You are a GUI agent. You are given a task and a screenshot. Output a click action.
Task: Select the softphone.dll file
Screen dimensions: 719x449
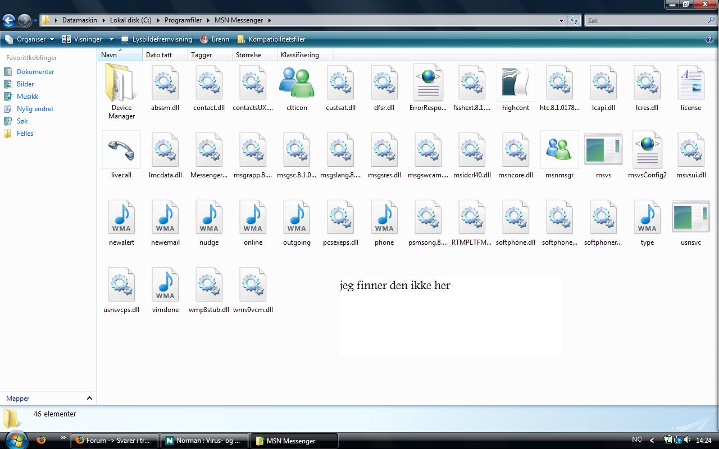pyautogui.click(x=516, y=218)
